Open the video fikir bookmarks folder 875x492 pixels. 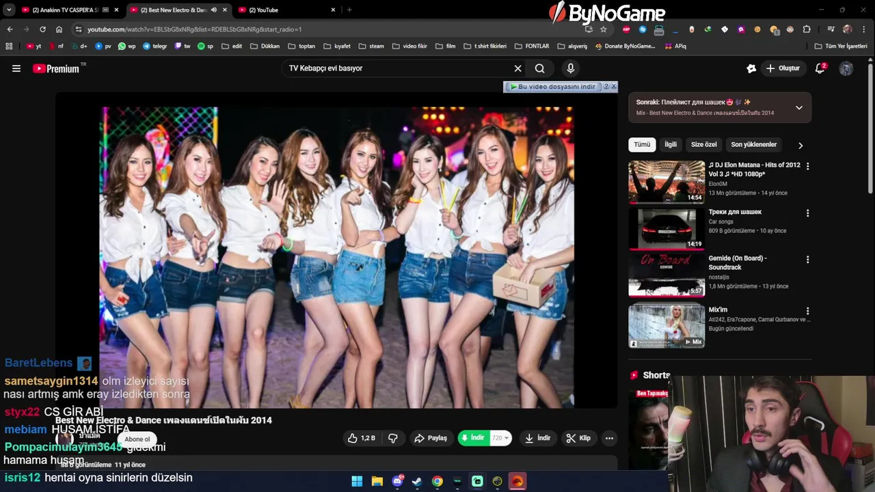[409, 46]
